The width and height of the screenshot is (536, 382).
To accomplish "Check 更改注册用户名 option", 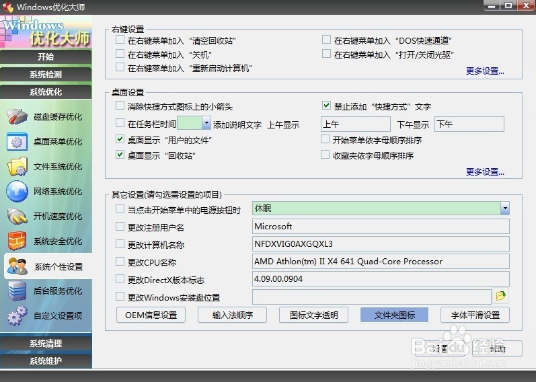I will (120, 227).
